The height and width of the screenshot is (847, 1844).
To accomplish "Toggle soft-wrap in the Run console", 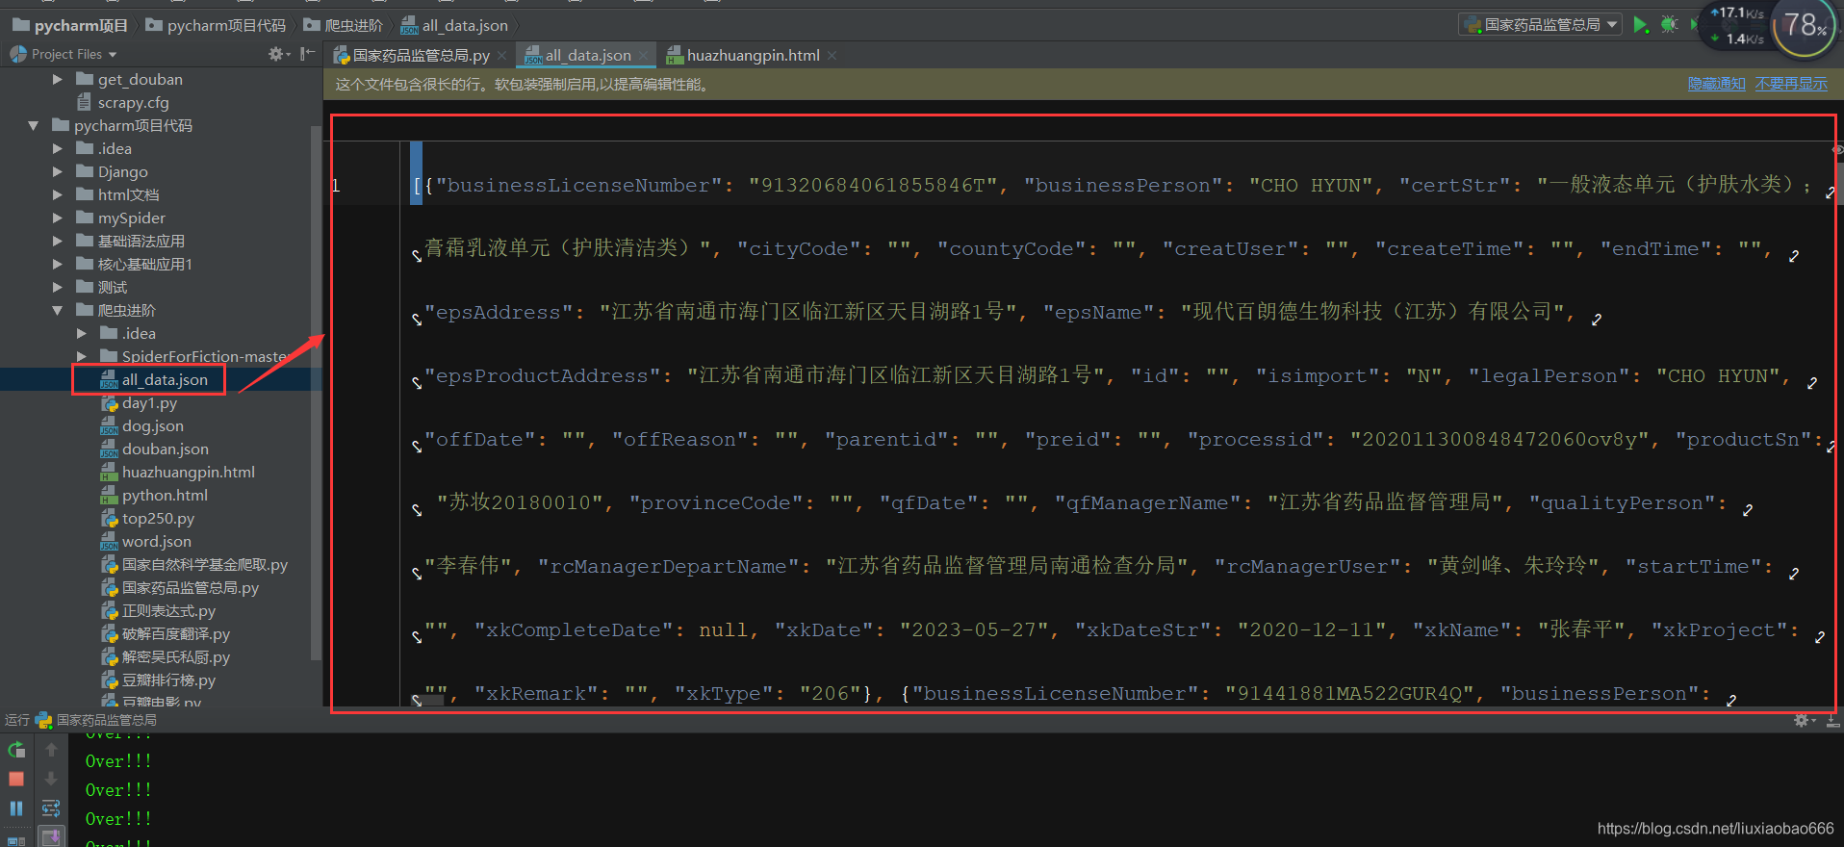I will click(x=51, y=808).
